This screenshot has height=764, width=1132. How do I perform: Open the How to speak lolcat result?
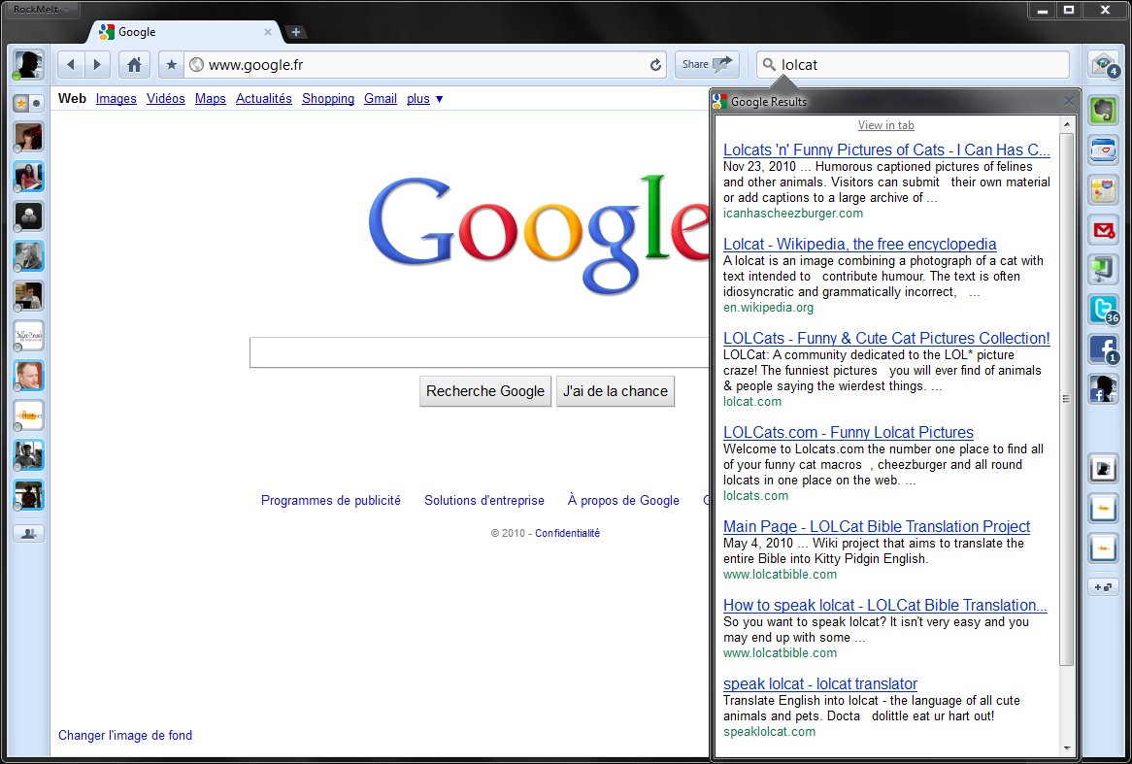pyautogui.click(x=885, y=605)
